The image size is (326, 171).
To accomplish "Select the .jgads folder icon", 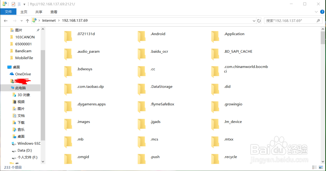I will 141,124.
